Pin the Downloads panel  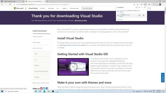[145, 7]
